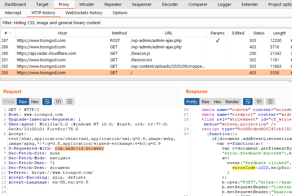This screenshot has width=292, height=196.
Task: Open Response panel hamburger menu
Action: (270, 102)
